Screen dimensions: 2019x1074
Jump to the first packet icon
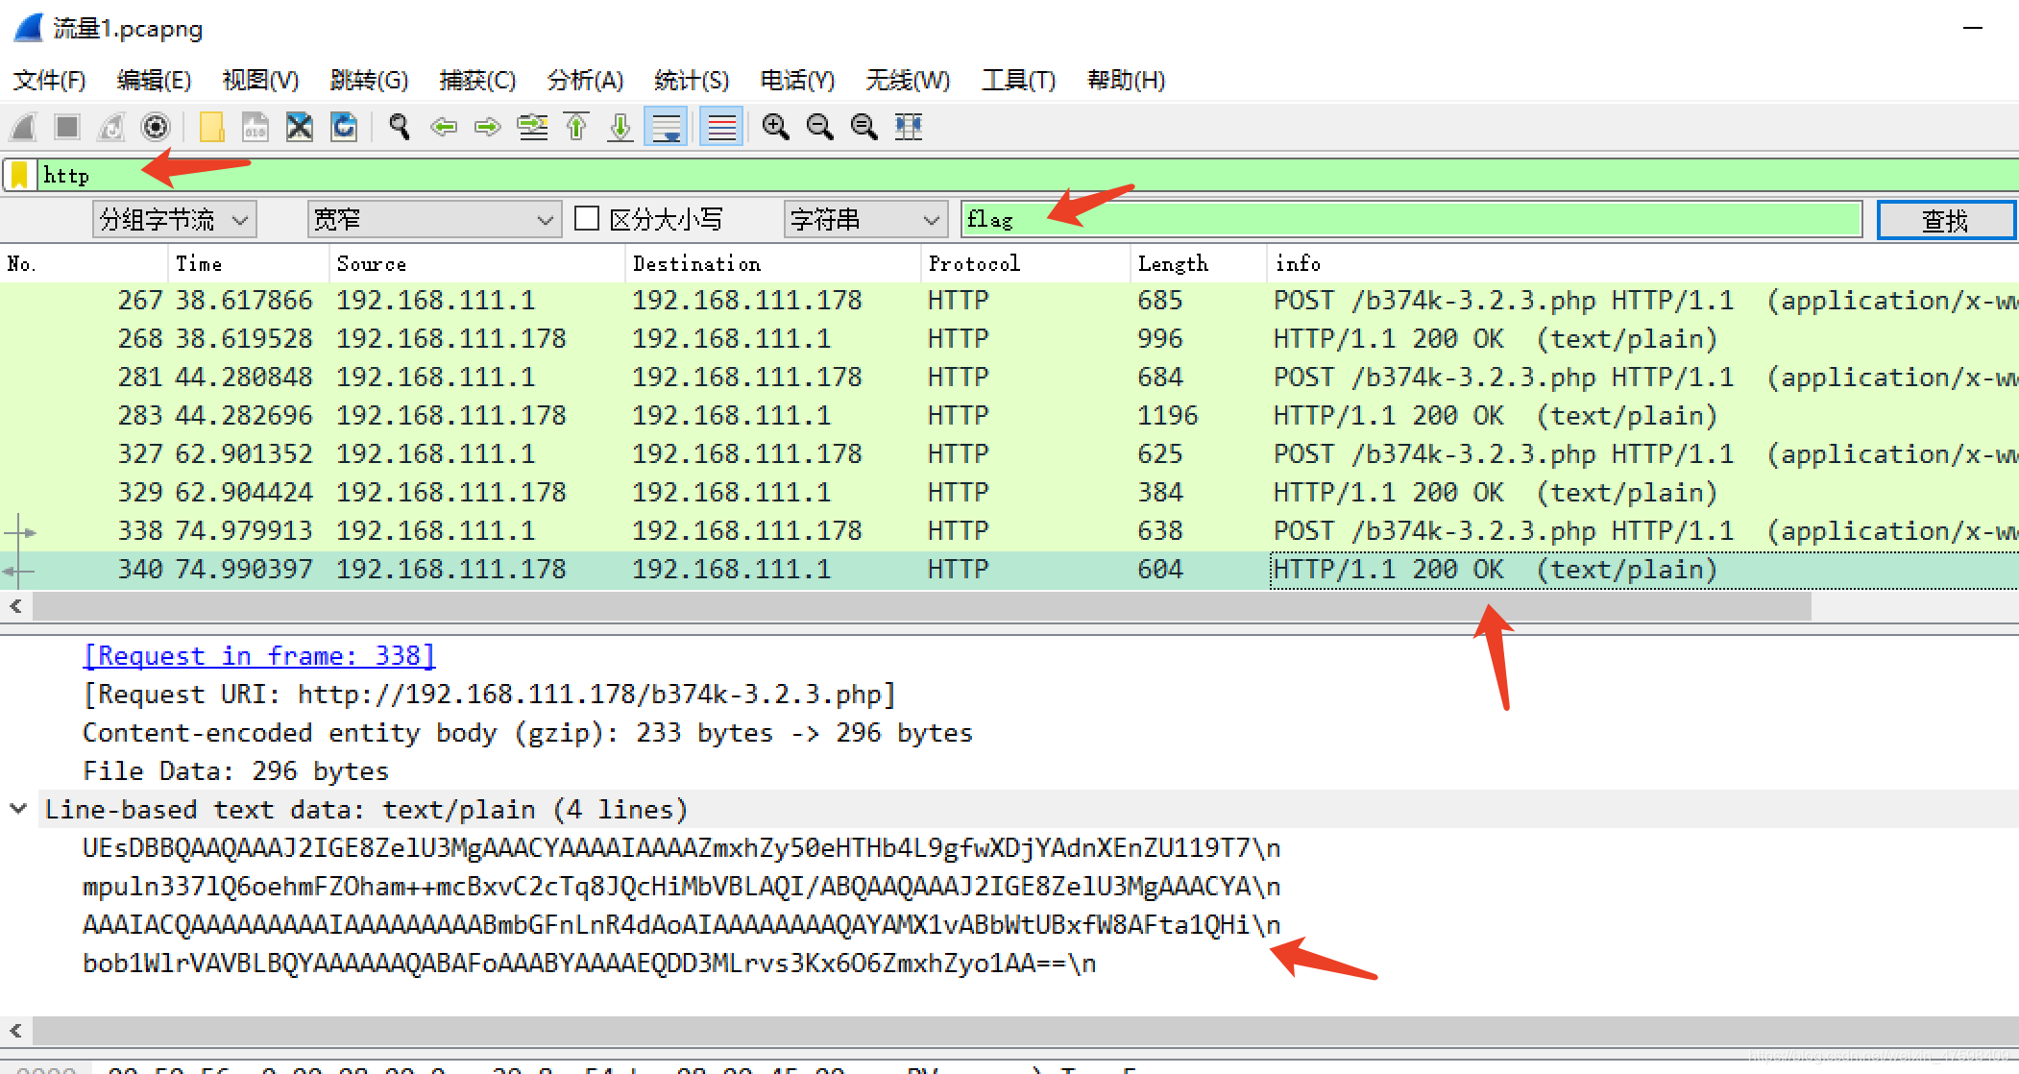[x=576, y=127]
